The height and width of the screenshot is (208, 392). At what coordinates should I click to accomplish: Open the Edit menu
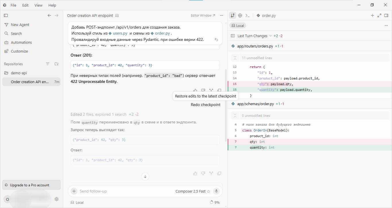tap(26, 5)
